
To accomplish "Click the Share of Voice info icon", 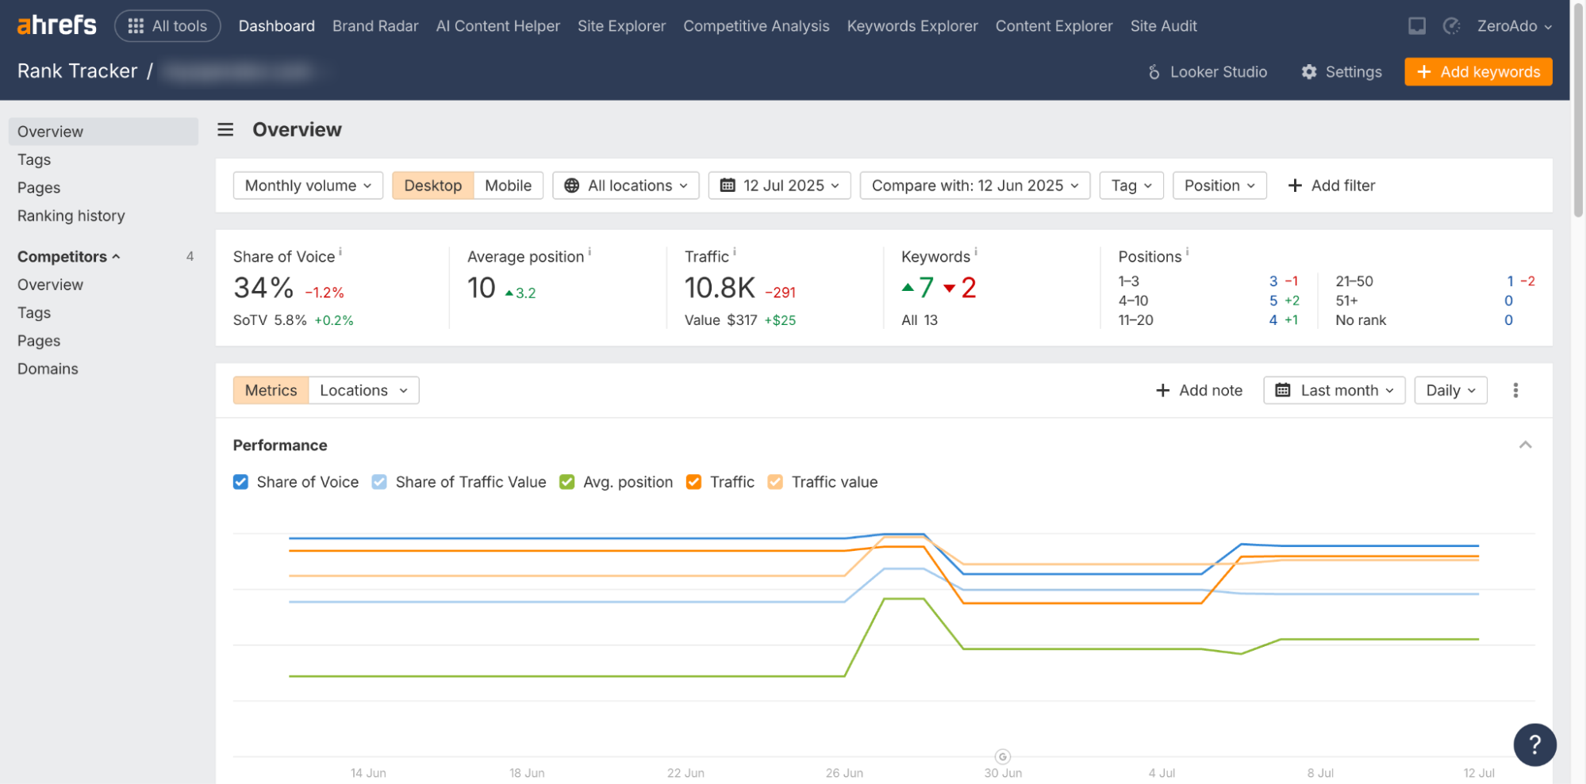I will point(340,251).
